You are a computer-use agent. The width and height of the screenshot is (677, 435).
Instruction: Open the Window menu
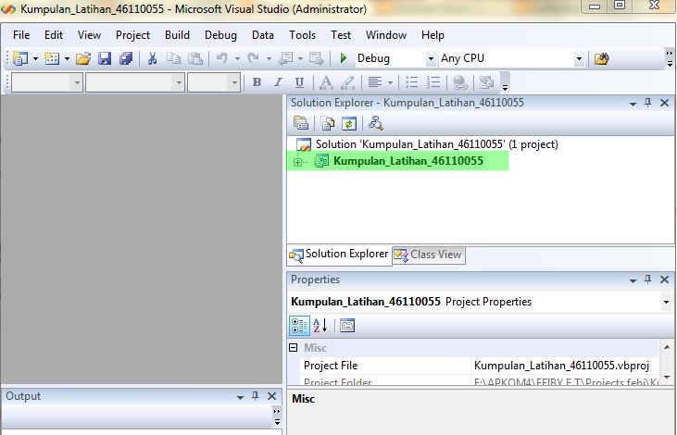(386, 35)
